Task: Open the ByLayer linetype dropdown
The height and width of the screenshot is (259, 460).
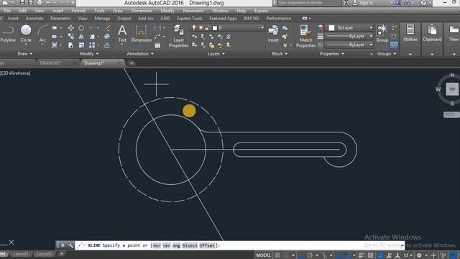Action: pyautogui.click(x=371, y=45)
